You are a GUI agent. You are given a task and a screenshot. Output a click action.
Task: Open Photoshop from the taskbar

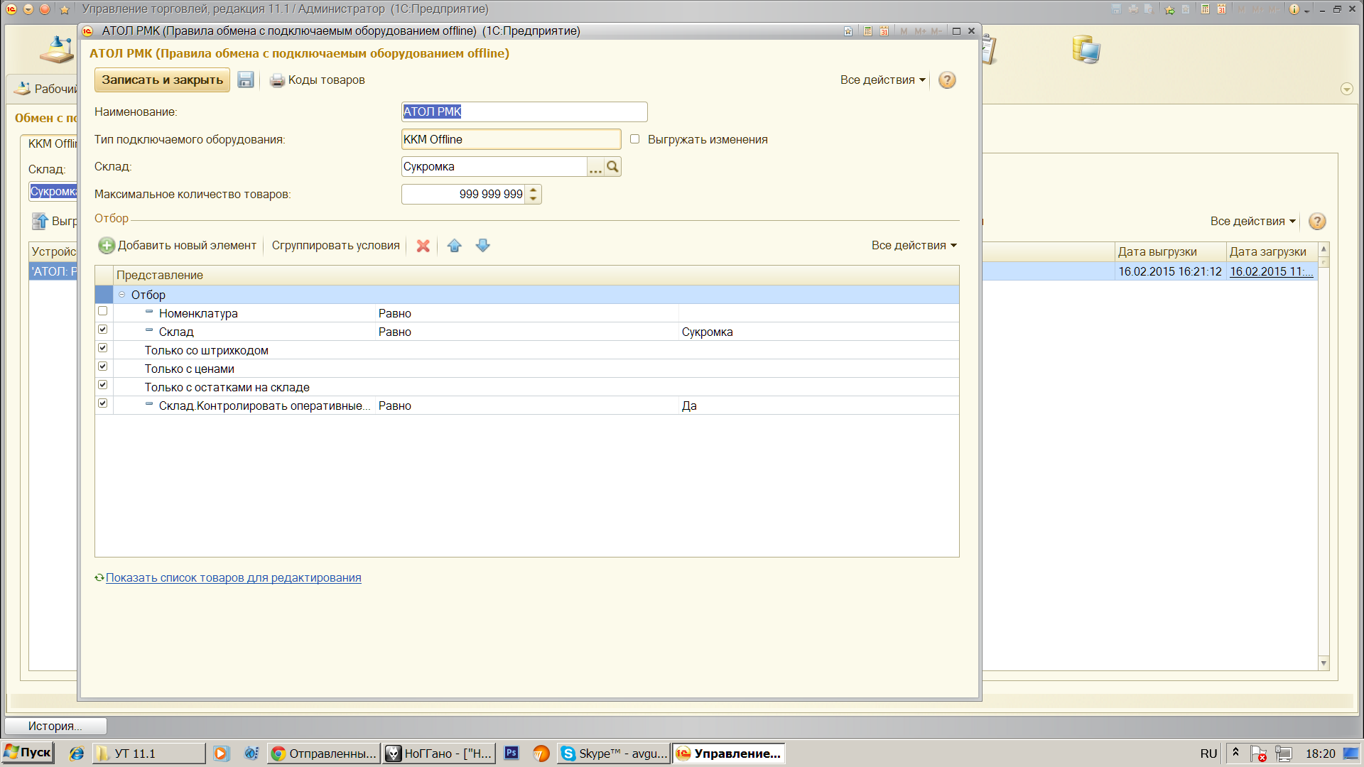(x=511, y=754)
